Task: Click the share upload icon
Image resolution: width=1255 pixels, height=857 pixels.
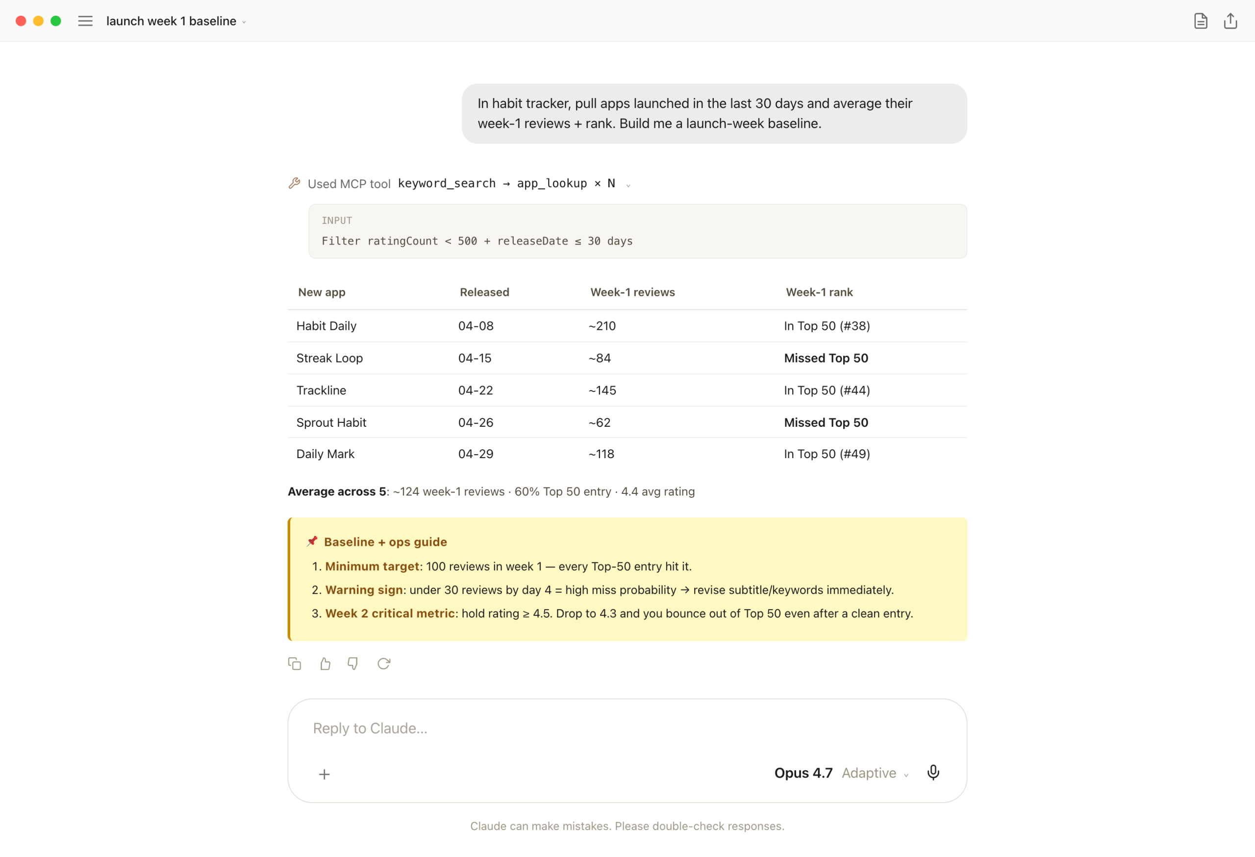Action: pos(1230,21)
